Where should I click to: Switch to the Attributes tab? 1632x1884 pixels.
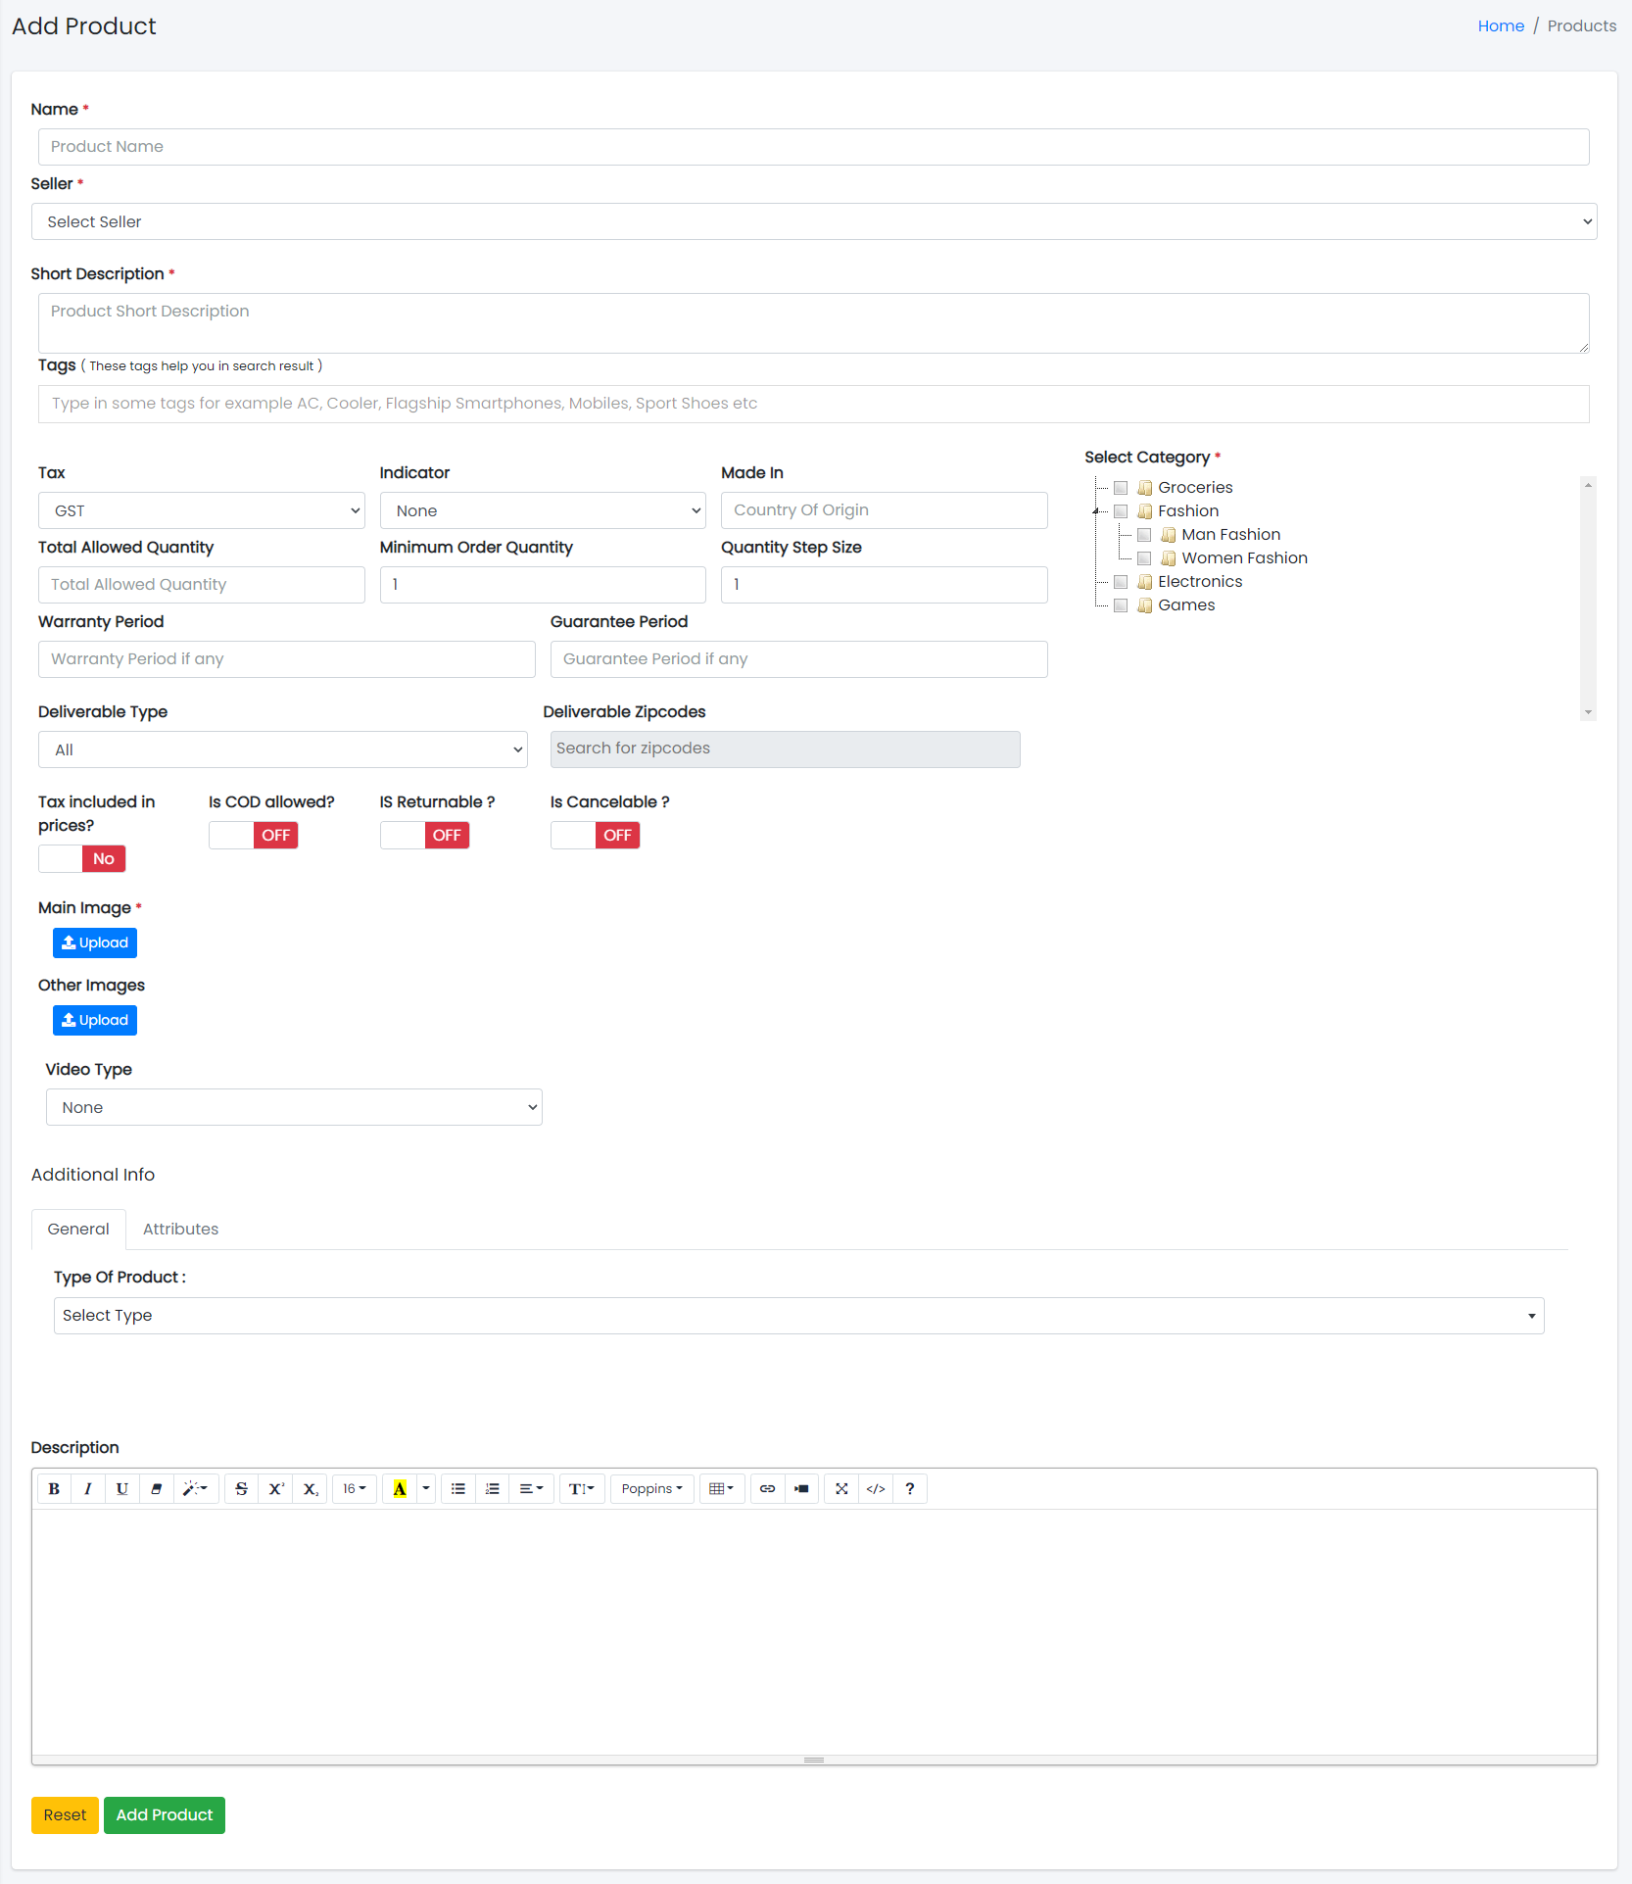pos(180,1229)
